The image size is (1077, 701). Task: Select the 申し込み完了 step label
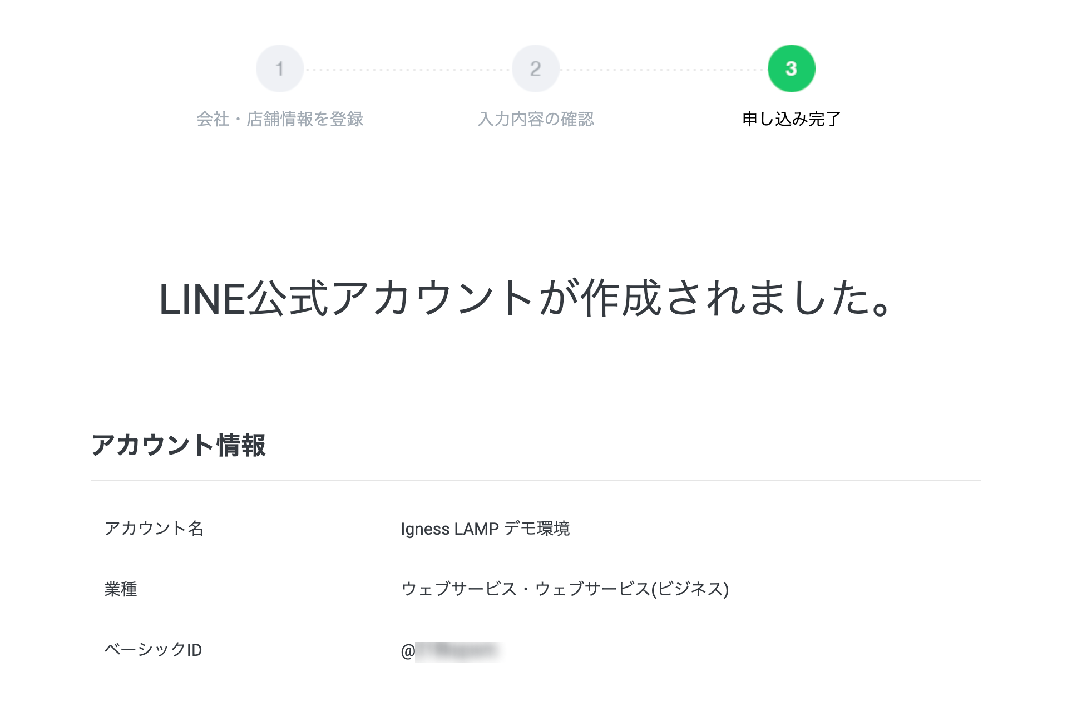click(791, 119)
